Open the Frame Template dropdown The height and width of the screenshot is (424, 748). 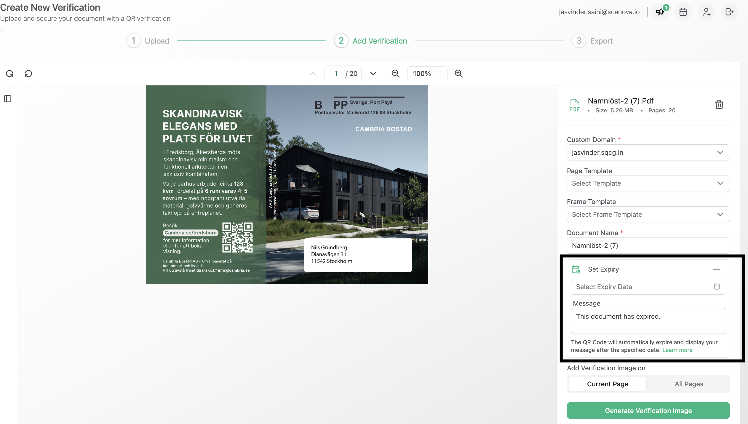(x=648, y=214)
